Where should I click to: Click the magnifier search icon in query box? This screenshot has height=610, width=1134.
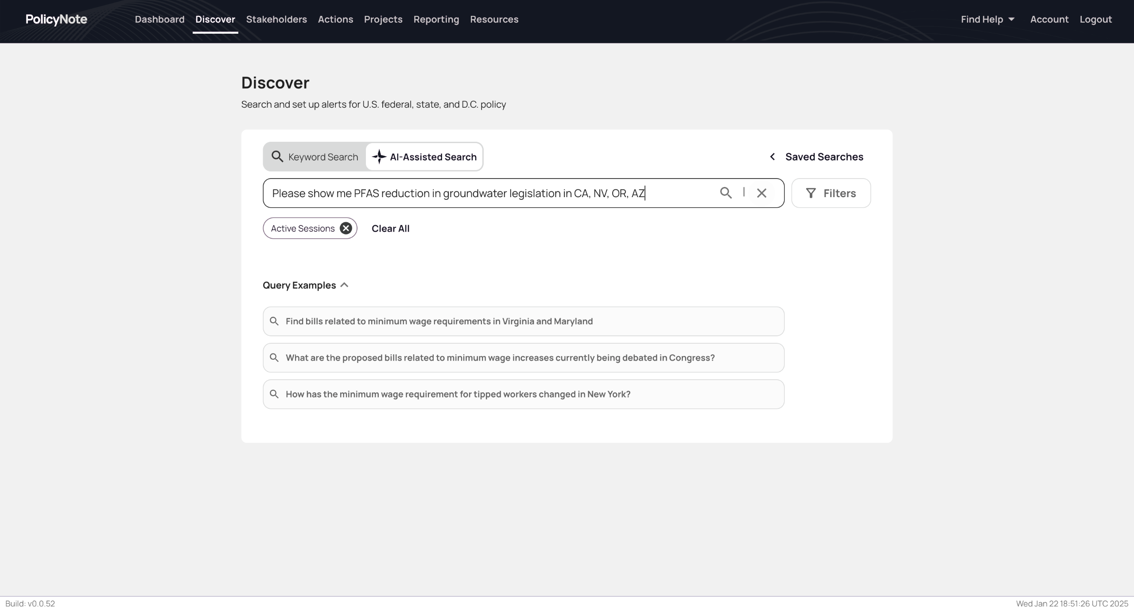tap(726, 193)
